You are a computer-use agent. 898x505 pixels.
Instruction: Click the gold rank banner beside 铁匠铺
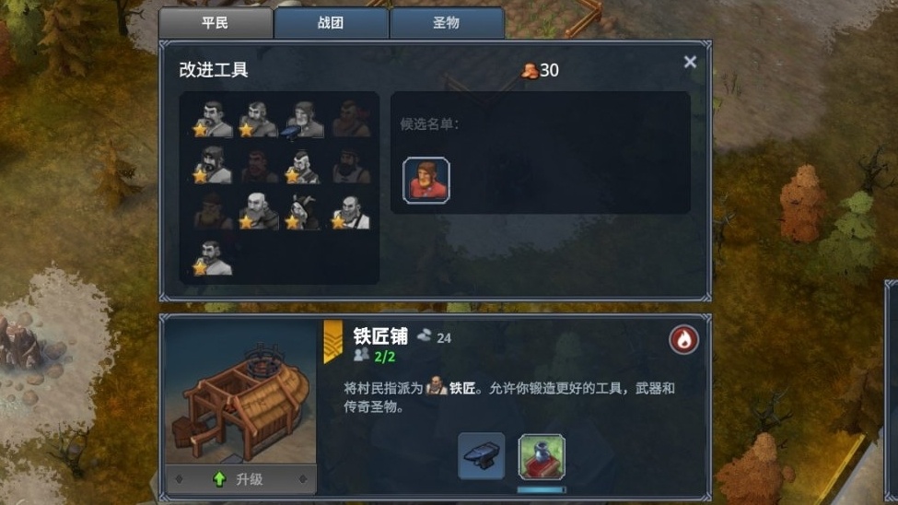[332, 342]
